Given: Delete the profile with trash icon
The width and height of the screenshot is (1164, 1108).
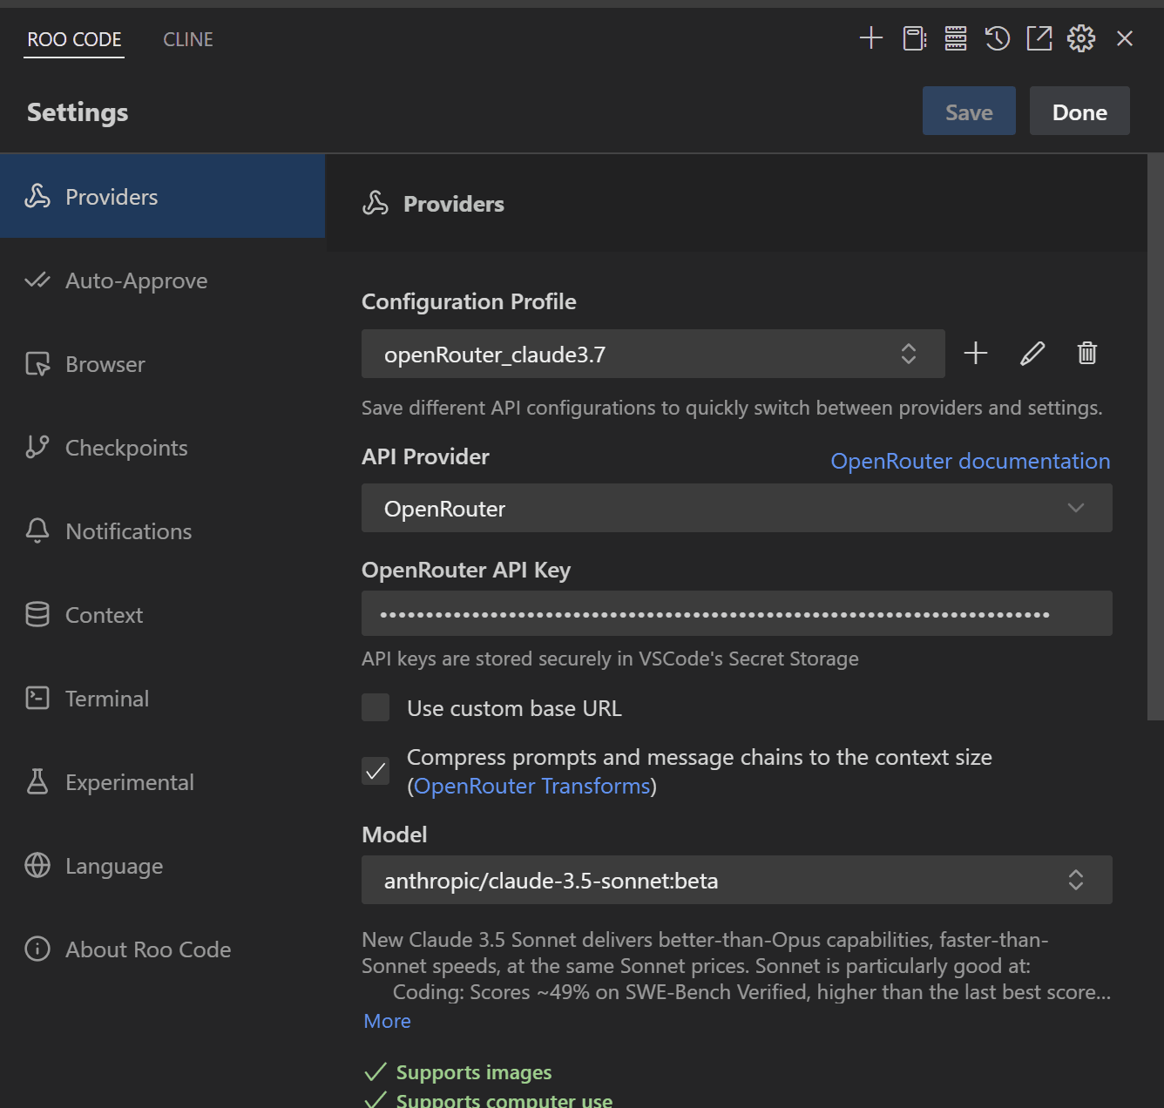Looking at the screenshot, I should click(x=1087, y=353).
